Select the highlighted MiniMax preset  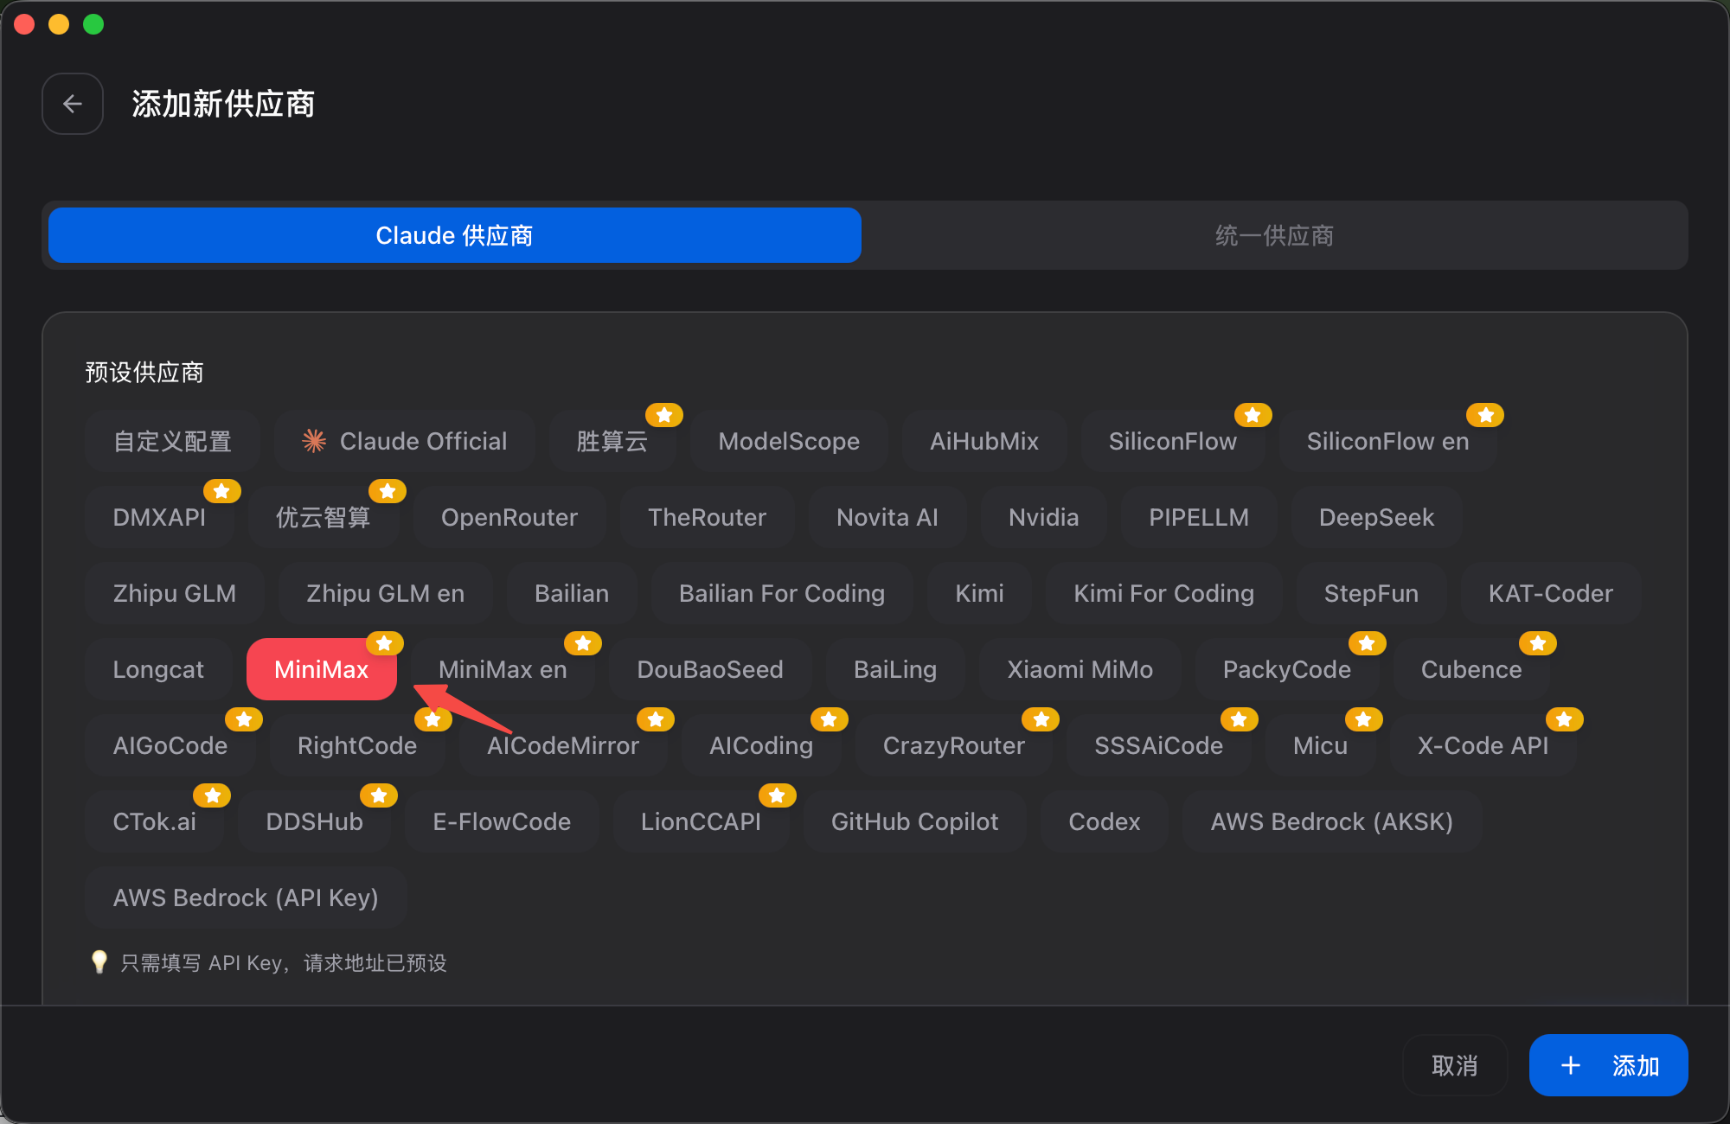(322, 669)
